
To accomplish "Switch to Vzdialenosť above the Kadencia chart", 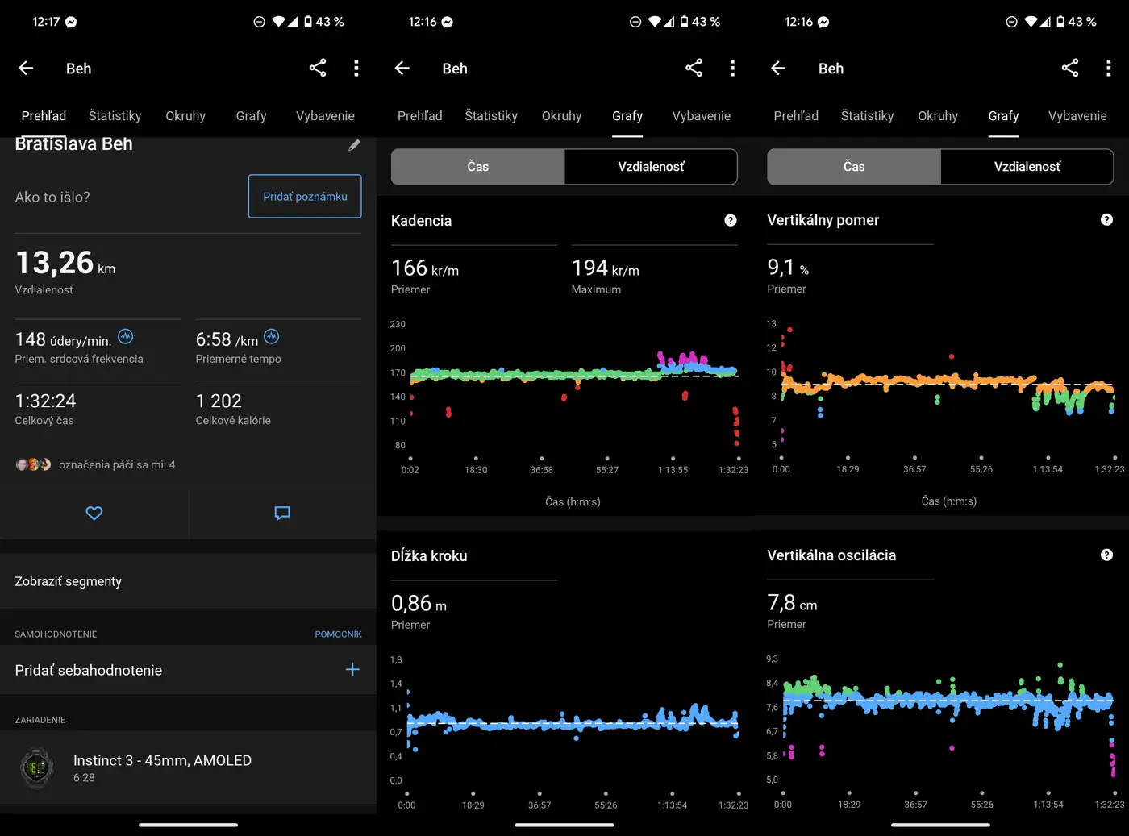I will pos(651,167).
